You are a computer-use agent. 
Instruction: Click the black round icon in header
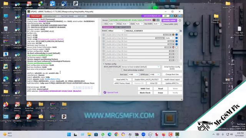point(176,16)
